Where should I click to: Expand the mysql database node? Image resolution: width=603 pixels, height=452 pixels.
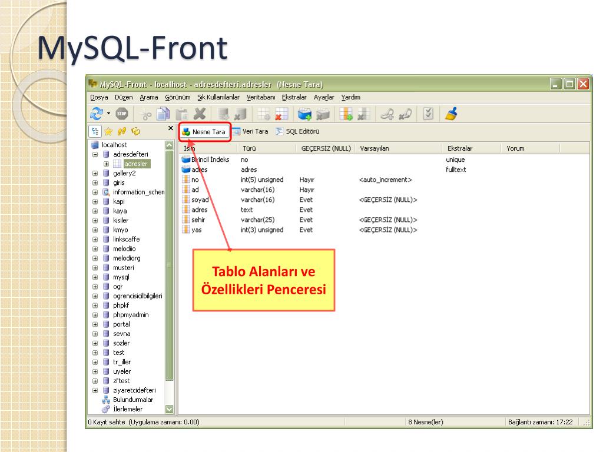pyautogui.click(x=95, y=277)
